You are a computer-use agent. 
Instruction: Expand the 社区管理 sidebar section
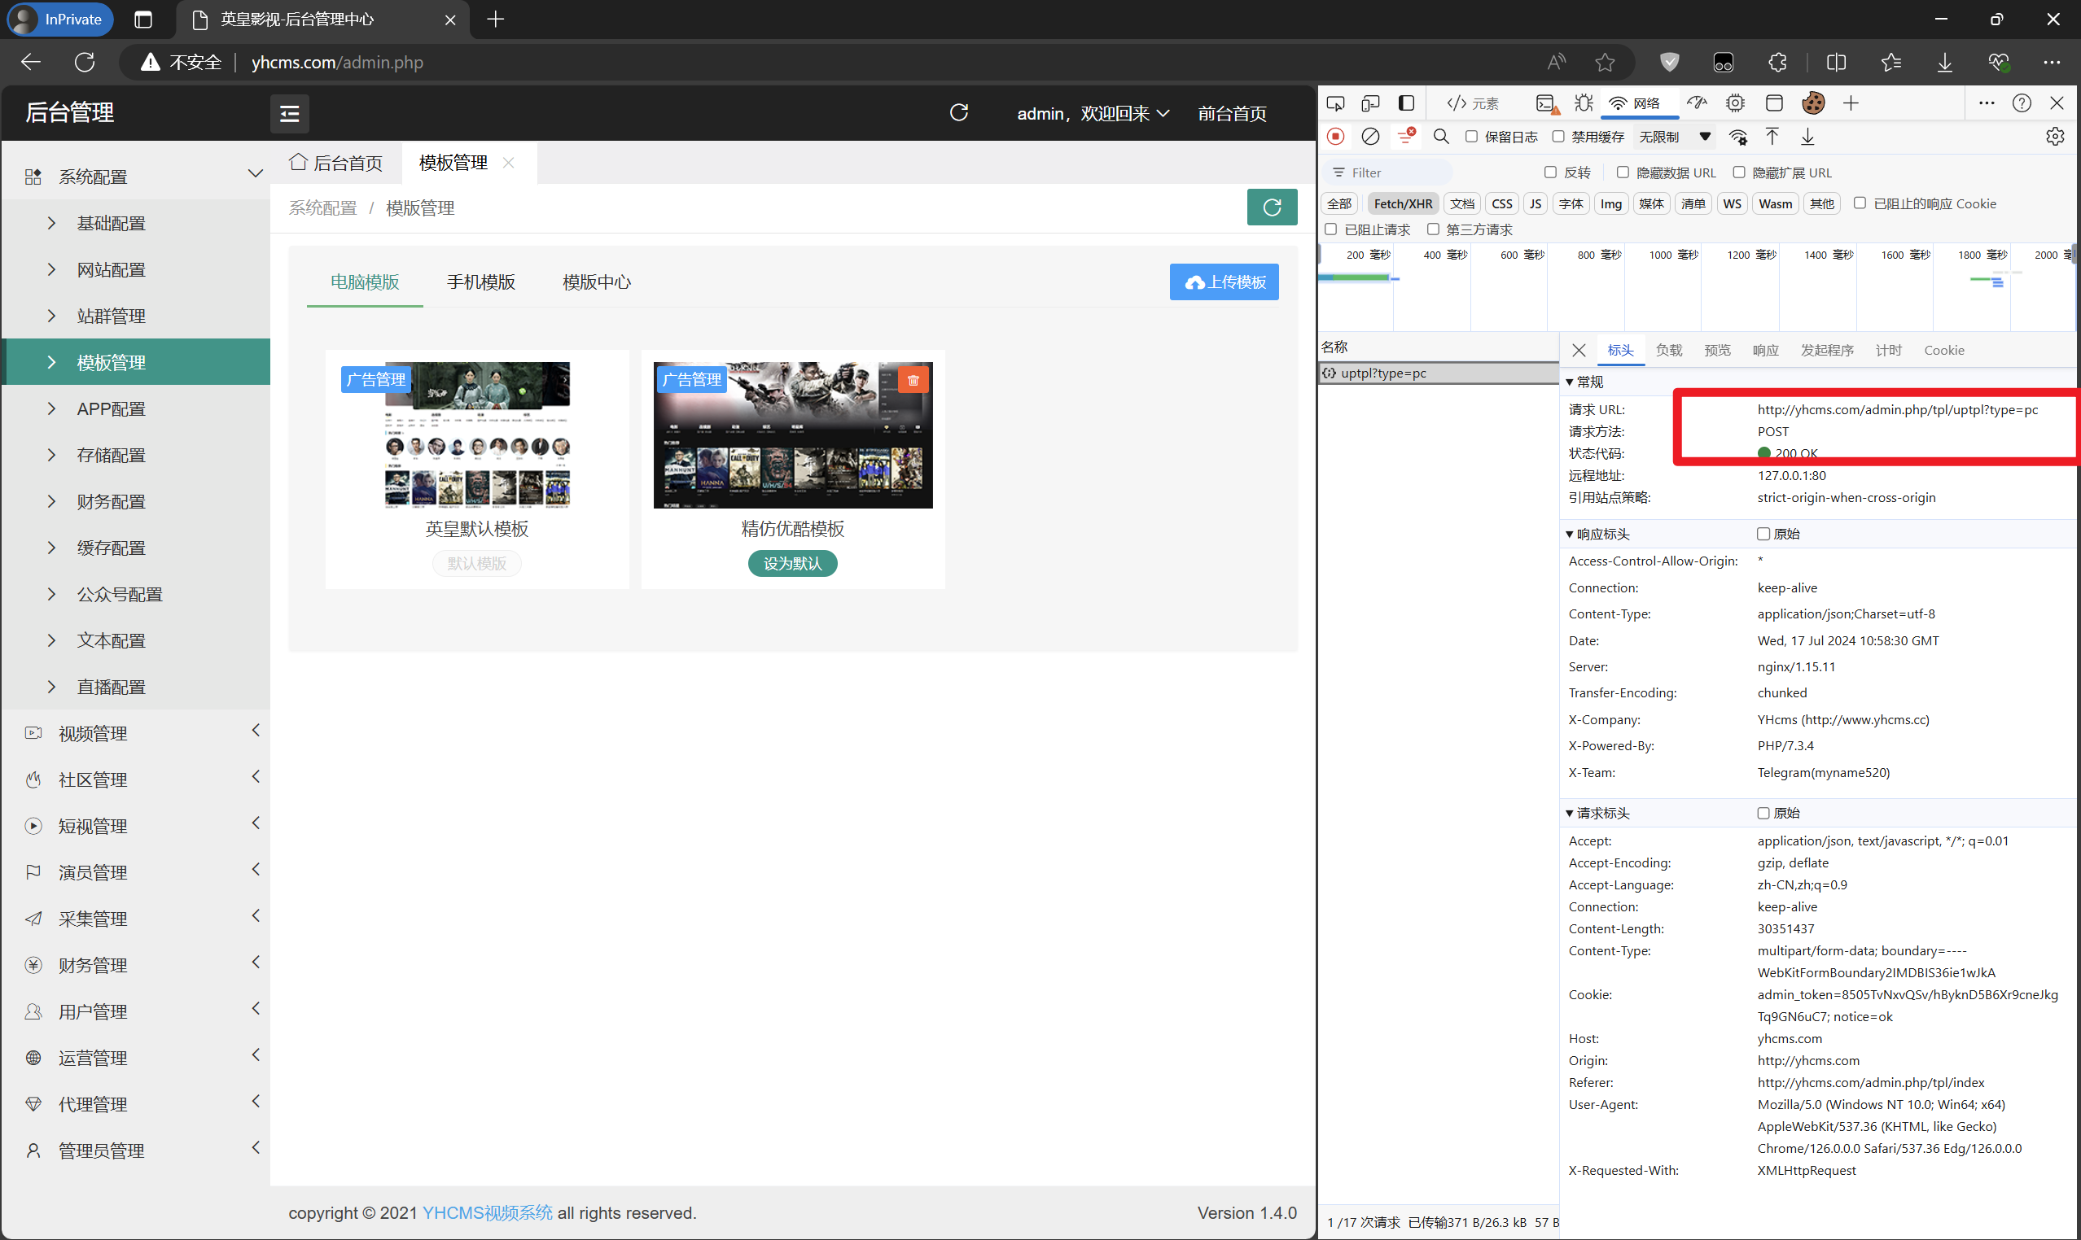point(135,779)
